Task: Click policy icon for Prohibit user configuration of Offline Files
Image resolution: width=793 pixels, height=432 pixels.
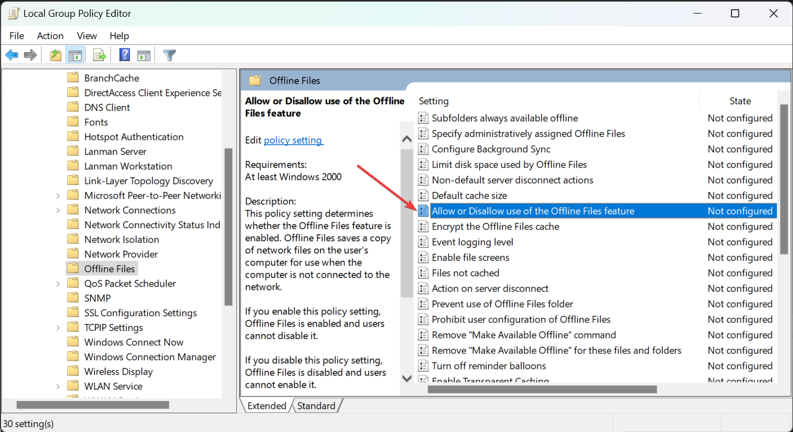Action: tap(423, 320)
